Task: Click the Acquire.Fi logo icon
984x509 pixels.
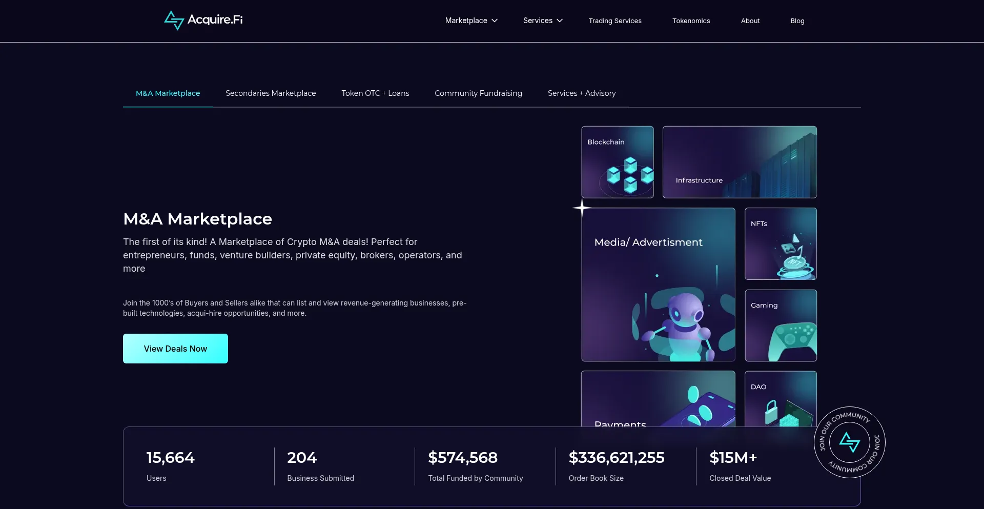Action: [174, 21]
